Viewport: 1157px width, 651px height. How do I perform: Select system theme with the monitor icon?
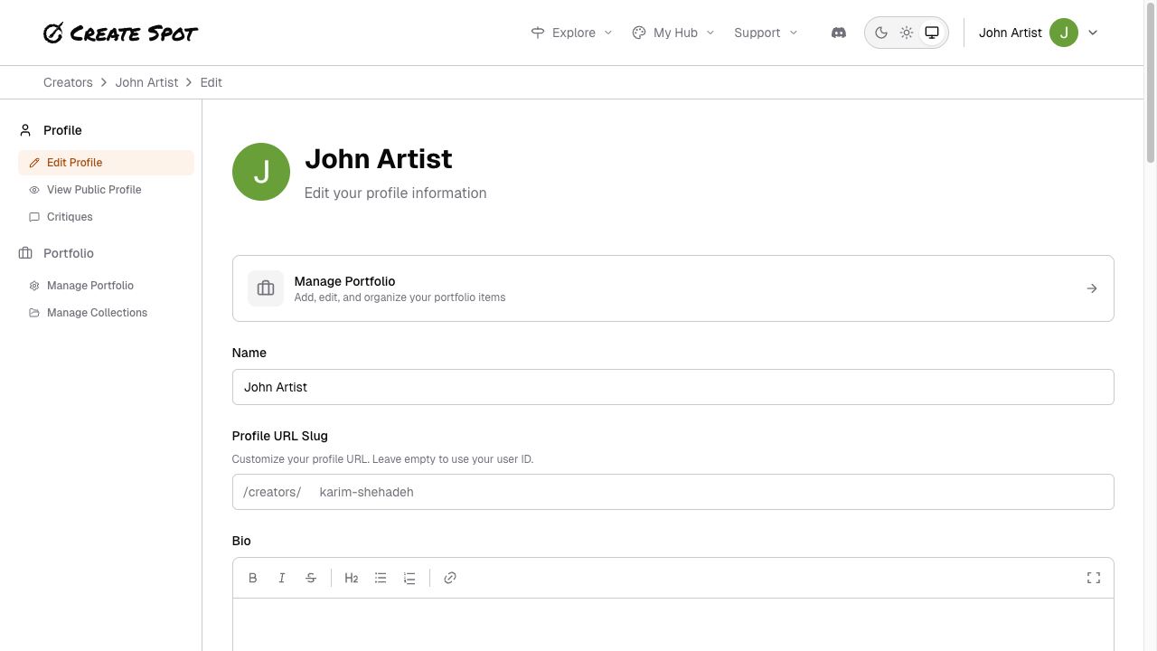pos(932,32)
